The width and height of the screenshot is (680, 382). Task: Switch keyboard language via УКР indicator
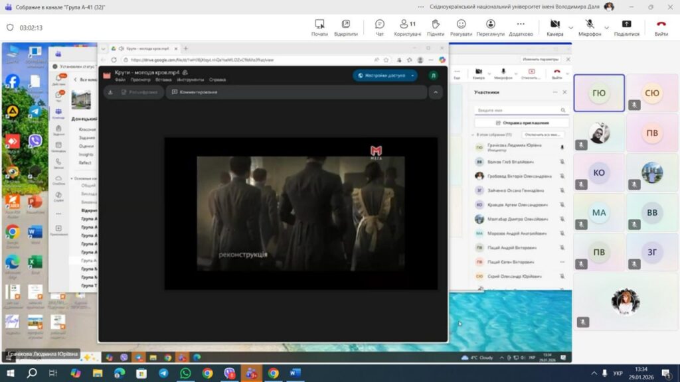(x=618, y=373)
